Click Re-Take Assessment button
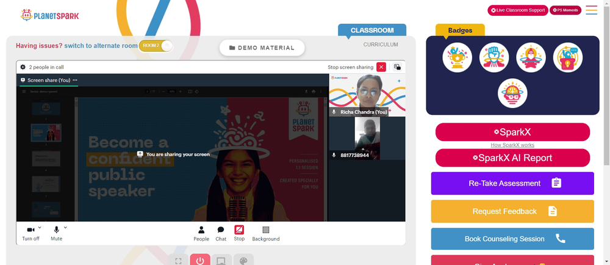The width and height of the screenshot is (610, 265). [x=512, y=183]
